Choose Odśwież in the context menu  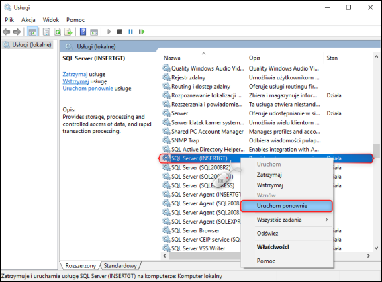287,233
